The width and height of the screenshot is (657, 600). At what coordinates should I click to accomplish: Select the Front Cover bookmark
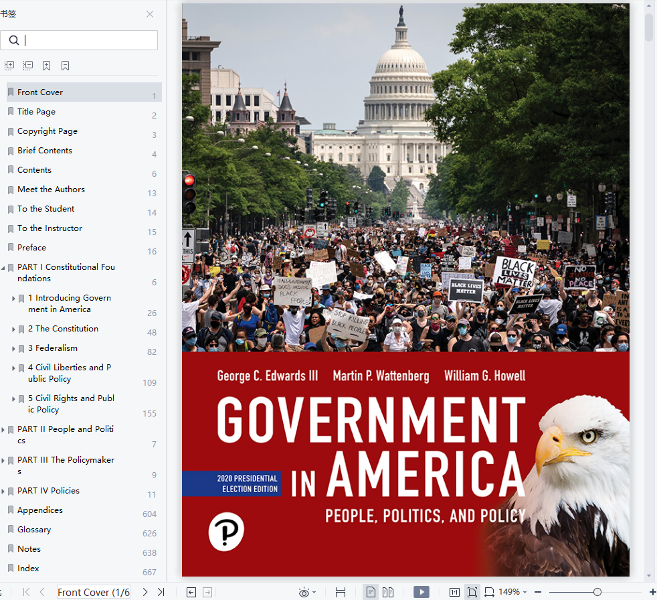pos(84,92)
